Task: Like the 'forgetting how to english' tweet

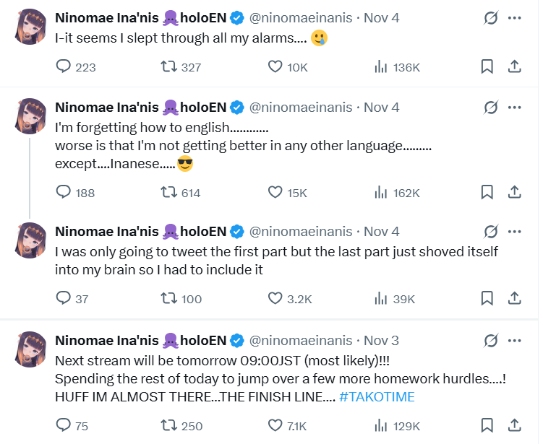Action: click(275, 193)
